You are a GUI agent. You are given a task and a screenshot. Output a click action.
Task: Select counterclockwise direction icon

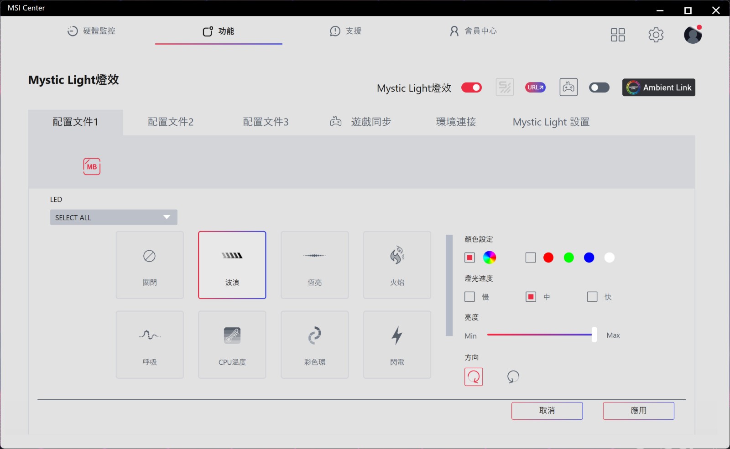coord(513,377)
